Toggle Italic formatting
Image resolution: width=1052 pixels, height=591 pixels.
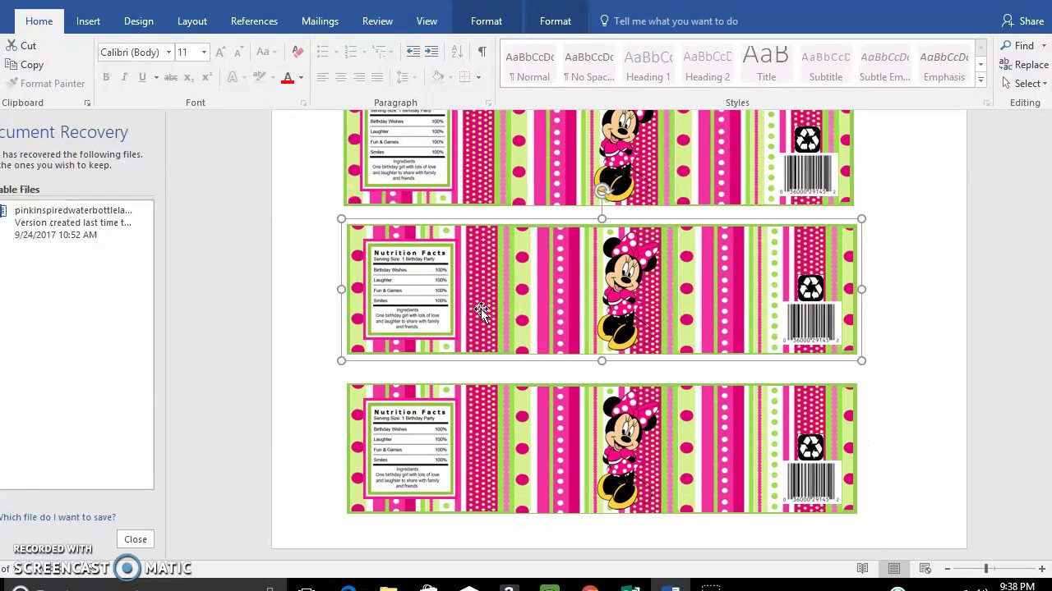coord(124,77)
